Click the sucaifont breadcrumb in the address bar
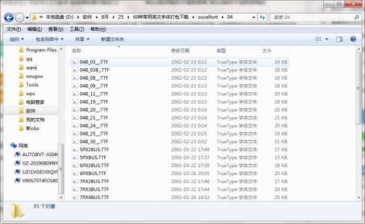Viewport: 365px width, 224px height. [x=208, y=17]
